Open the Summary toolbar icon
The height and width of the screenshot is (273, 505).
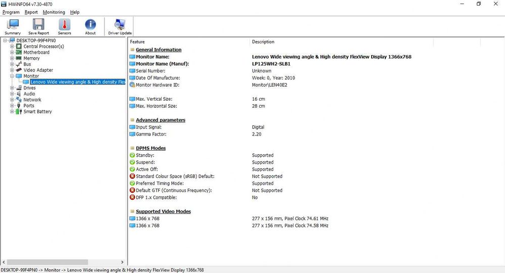tap(13, 24)
